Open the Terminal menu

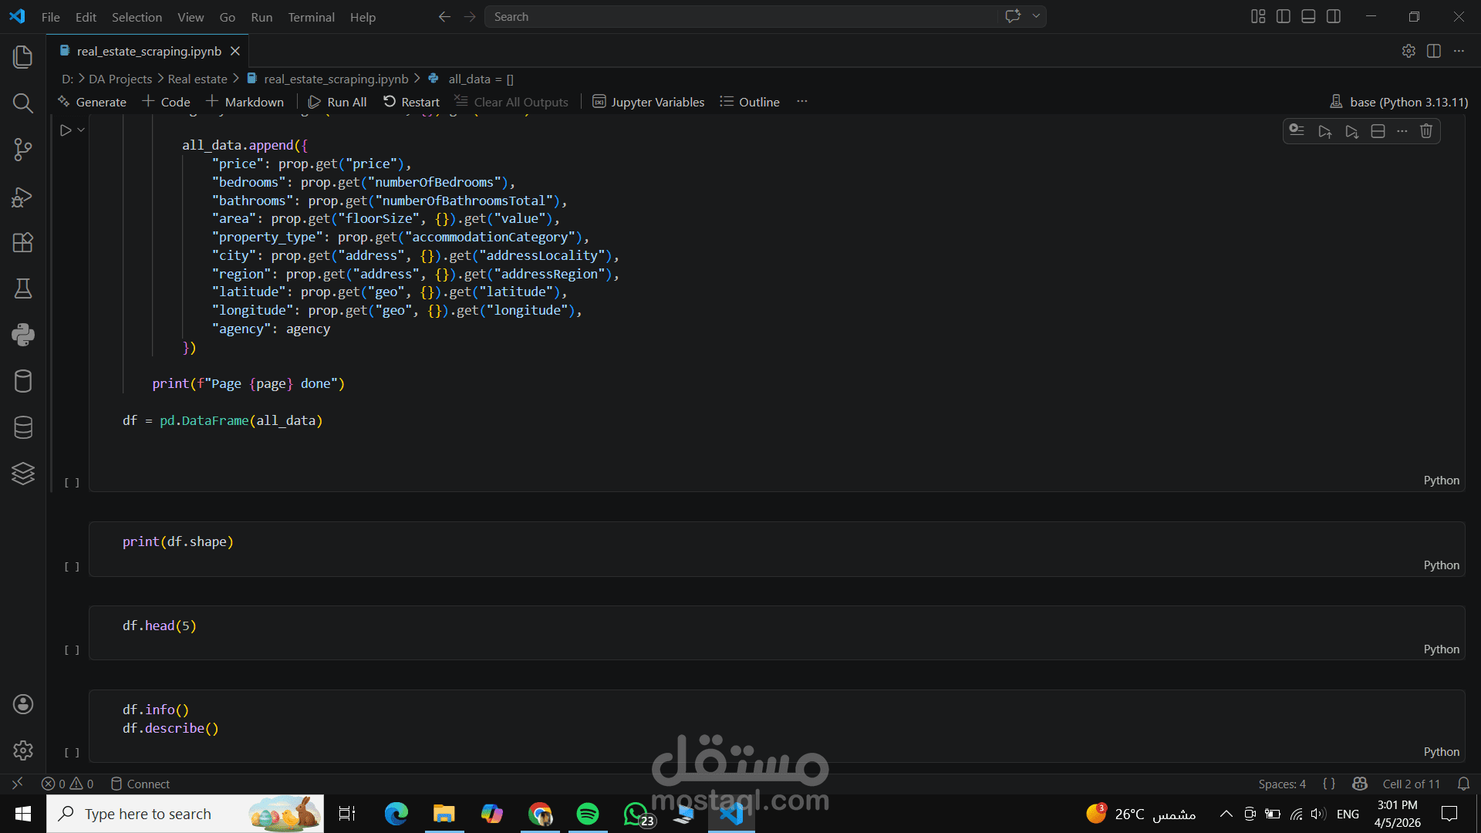point(311,17)
